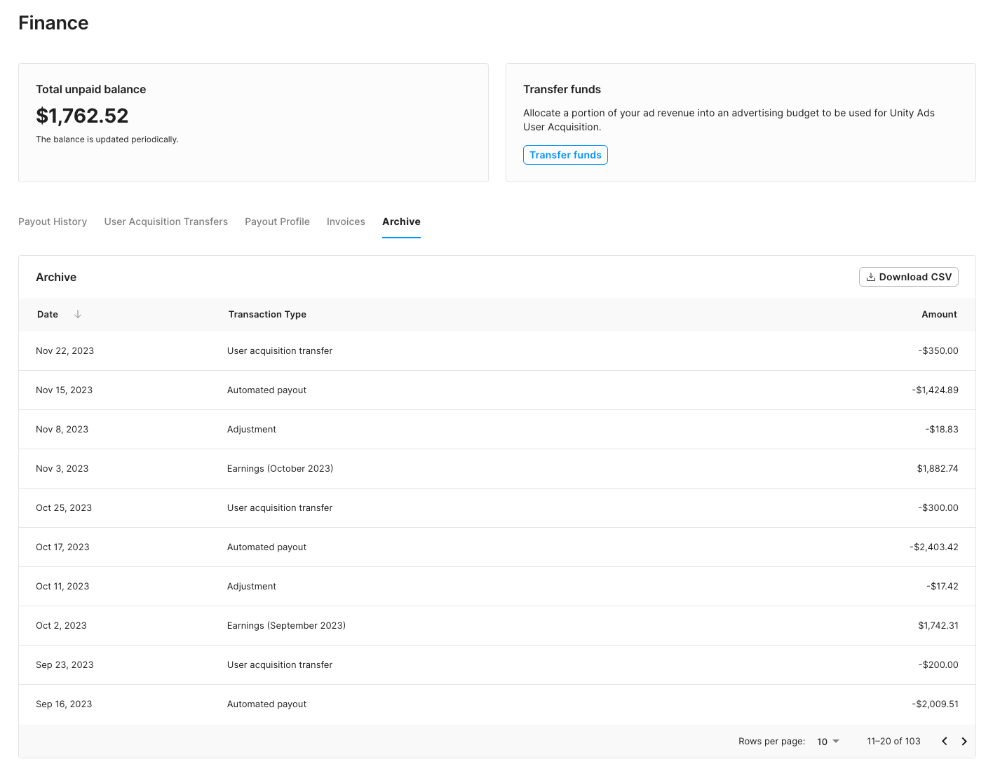This screenshot has width=1000, height=771.
Task: Click the Download CSV button
Action: (908, 277)
